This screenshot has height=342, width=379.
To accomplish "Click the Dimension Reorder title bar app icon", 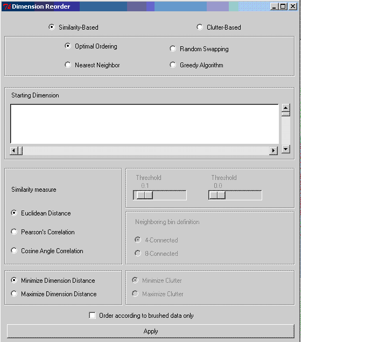I will 7,6.
